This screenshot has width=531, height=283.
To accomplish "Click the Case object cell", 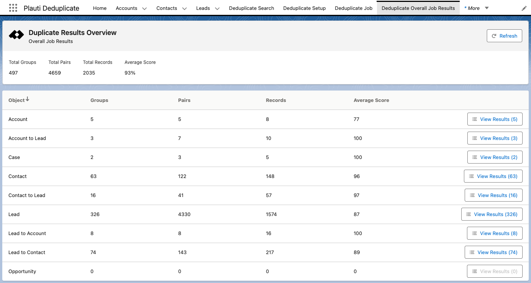I will (14, 157).
